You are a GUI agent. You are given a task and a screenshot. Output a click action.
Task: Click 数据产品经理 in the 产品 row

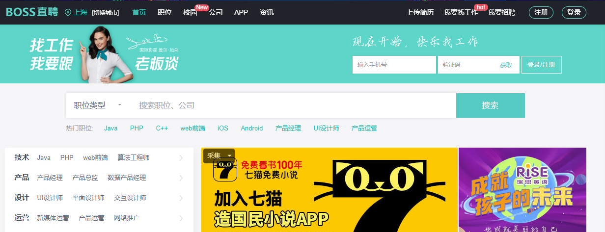(x=127, y=178)
